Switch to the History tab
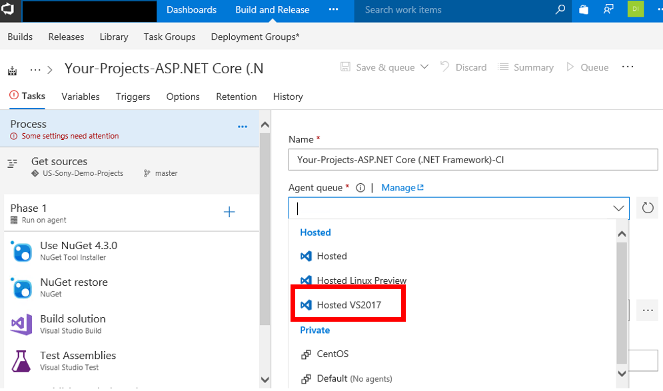The height and width of the screenshot is (391, 663). point(288,97)
